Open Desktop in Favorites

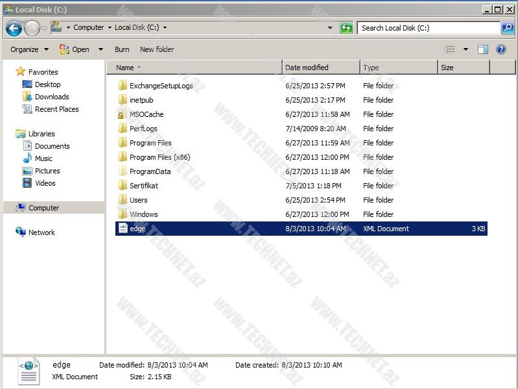pyautogui.click(x=47, y=84)
